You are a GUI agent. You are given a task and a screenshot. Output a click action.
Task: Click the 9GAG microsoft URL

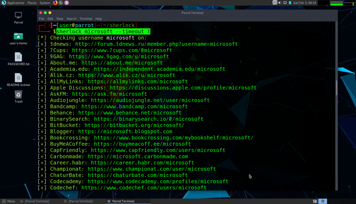pyautogui.click(x=119, y=56)
